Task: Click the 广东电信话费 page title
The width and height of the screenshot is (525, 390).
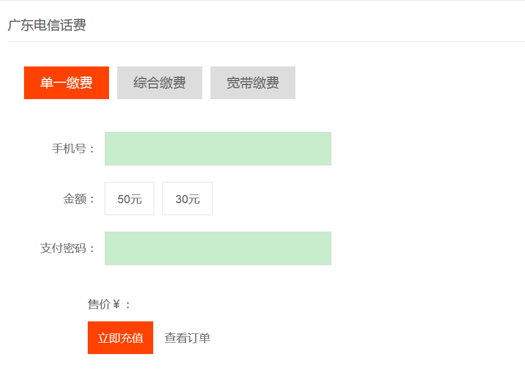Action: point(47,25)
